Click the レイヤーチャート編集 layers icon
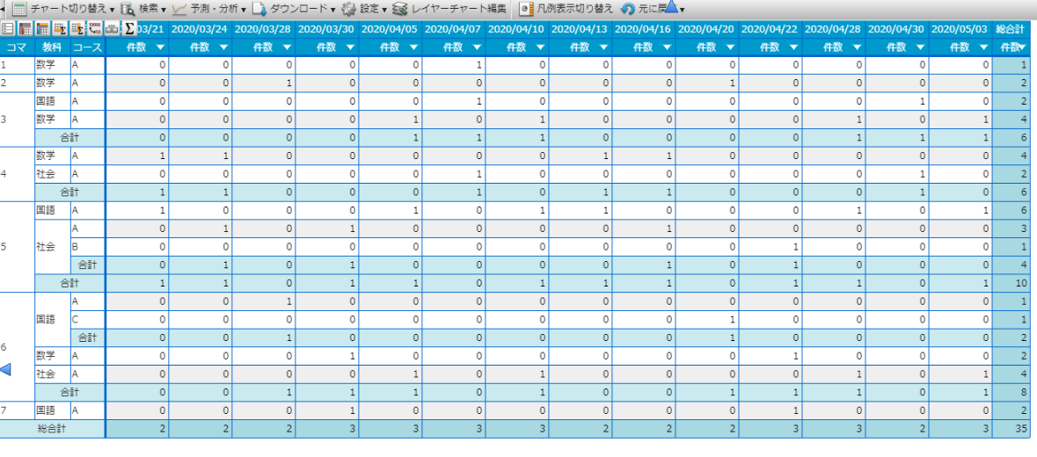This screenshot has width=1037, height=457. point(399,10)
